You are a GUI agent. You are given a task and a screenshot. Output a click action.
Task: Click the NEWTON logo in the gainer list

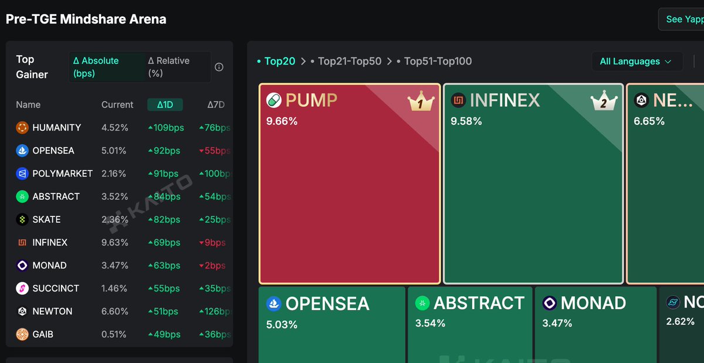[x=22, y=311]
